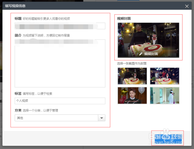Focus the 标题 title input field
194x149 pixels.
[60, 26]
